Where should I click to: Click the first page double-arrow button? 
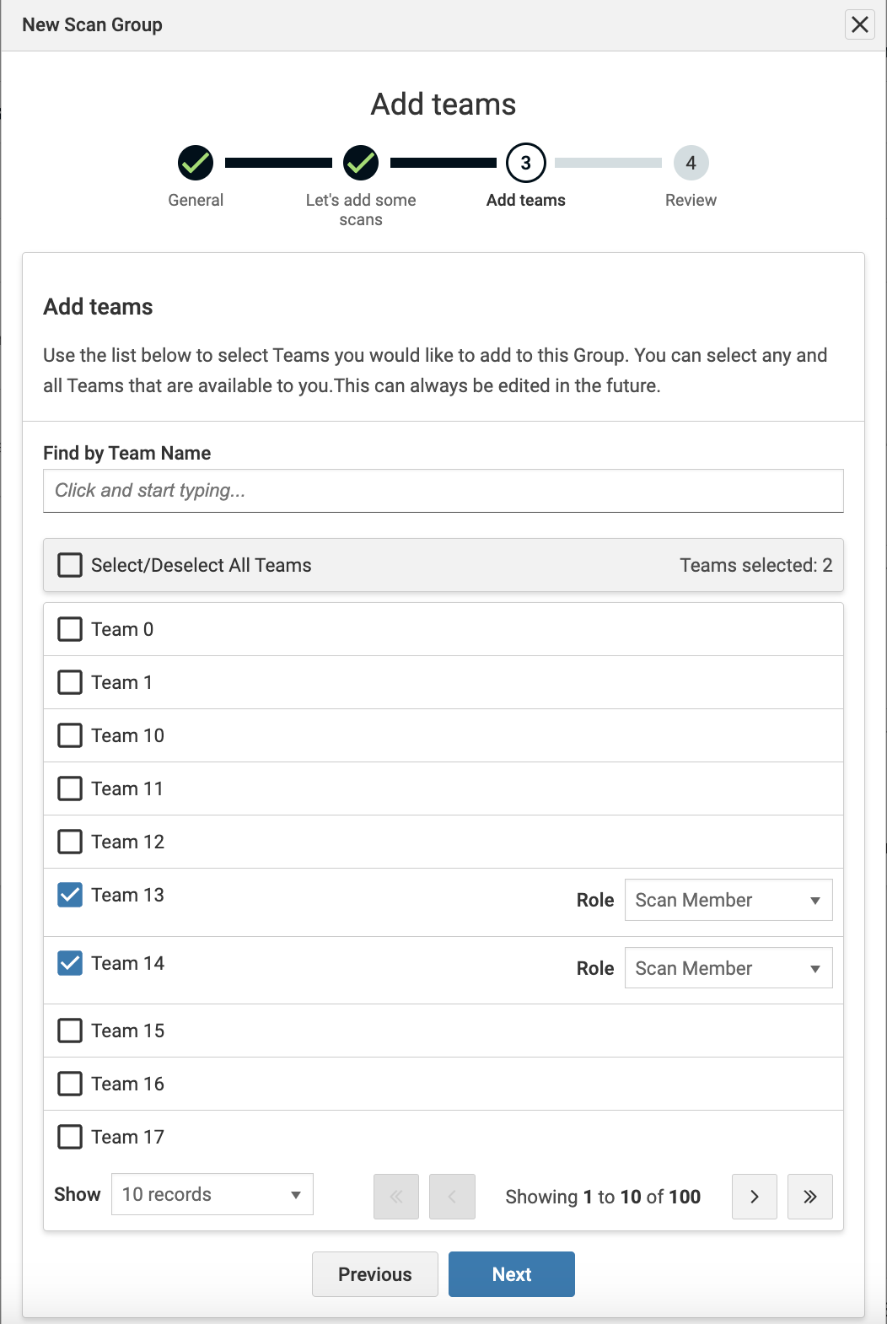click(x=396, y=1197)
